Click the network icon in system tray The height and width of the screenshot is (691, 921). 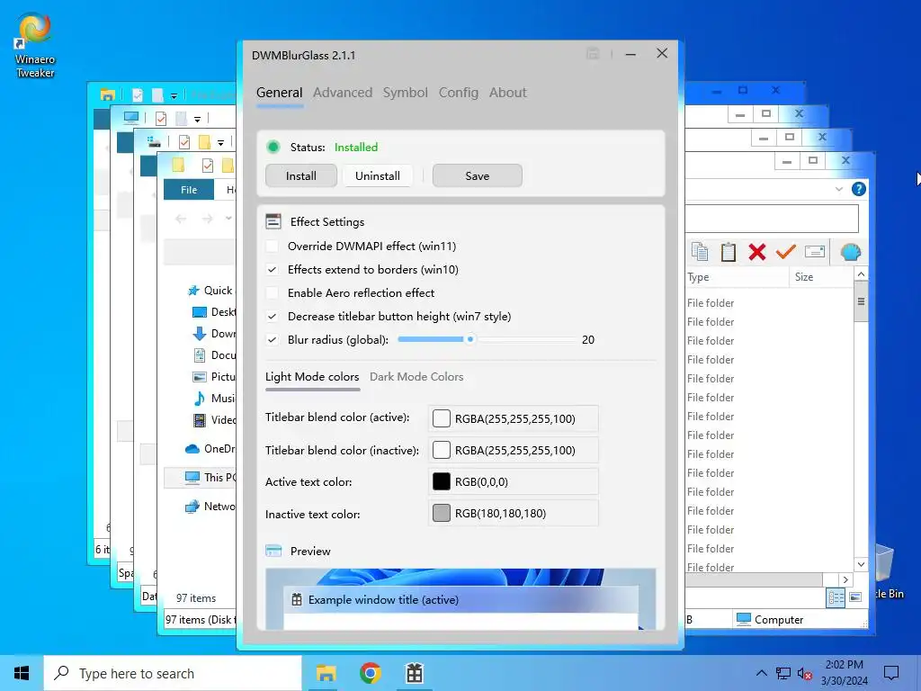783,673
